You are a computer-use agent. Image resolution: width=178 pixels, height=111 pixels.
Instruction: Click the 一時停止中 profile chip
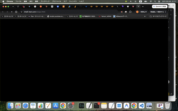[x=142, y=12]
